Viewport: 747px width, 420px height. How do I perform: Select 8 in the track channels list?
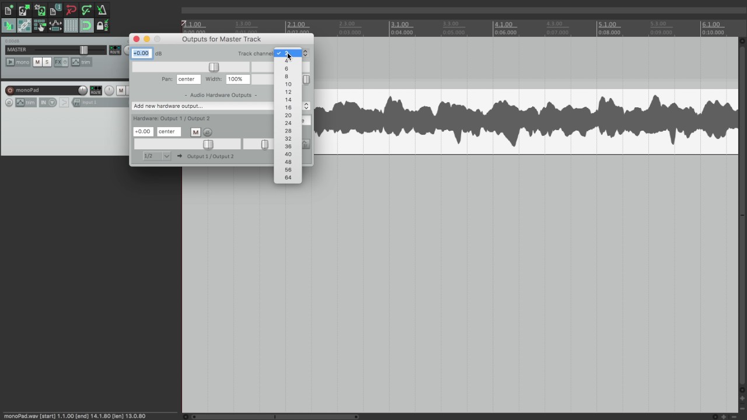tap(288, 76)
